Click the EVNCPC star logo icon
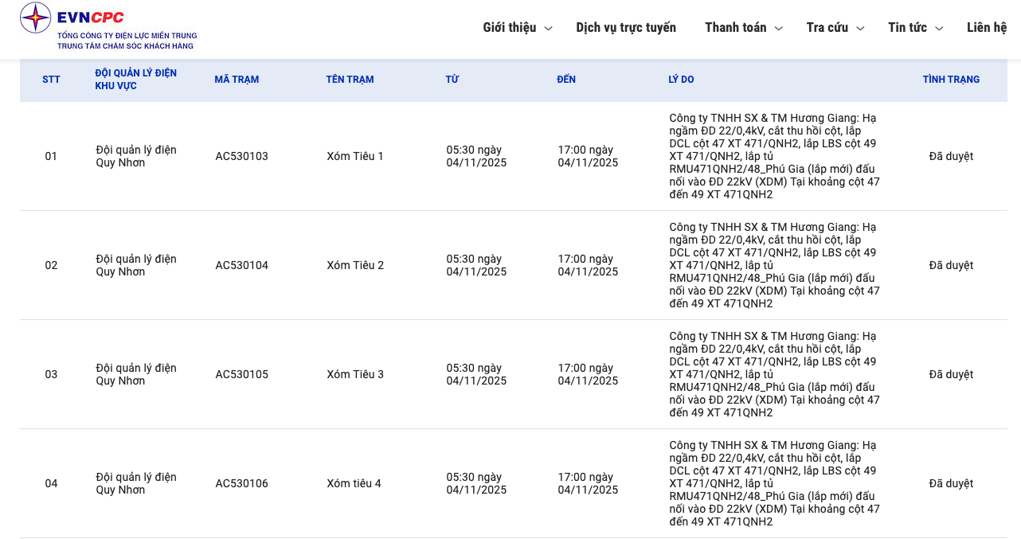 point(35,18)
